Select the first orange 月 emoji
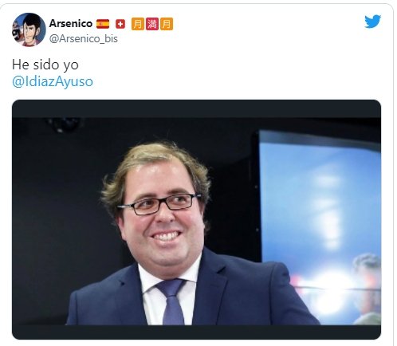This screenshot has width=397, height=346. [x=138, y=24]
